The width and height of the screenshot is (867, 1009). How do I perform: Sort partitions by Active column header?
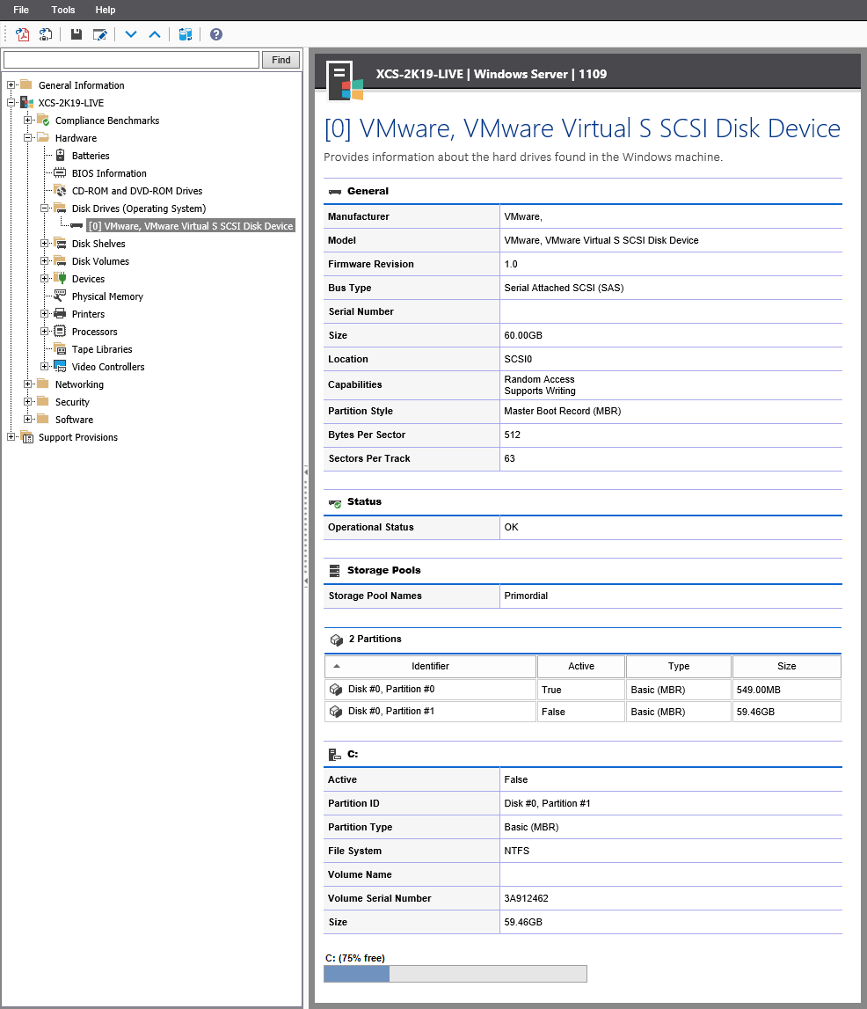pos(581,666)
